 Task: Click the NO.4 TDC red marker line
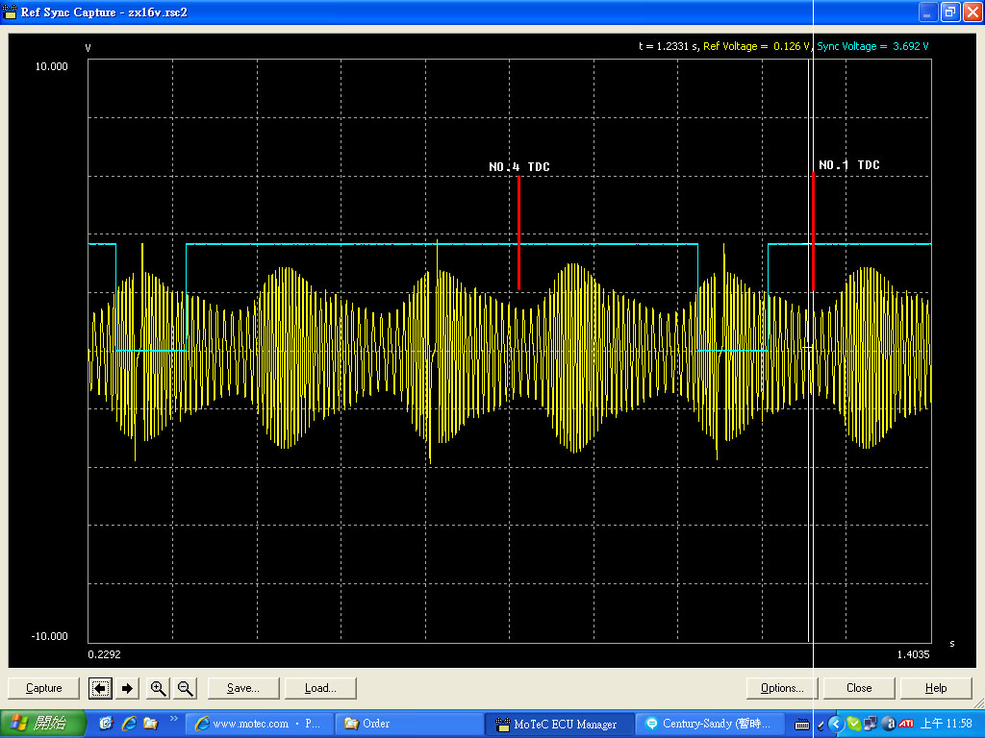pyautogui.click(x=519, y=233)
